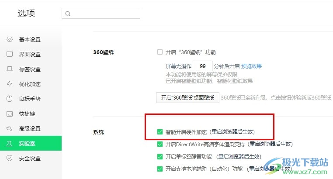Screen dimensions: 333x179
Task: Click the 安全设置 shield icon
Action: 9,158
